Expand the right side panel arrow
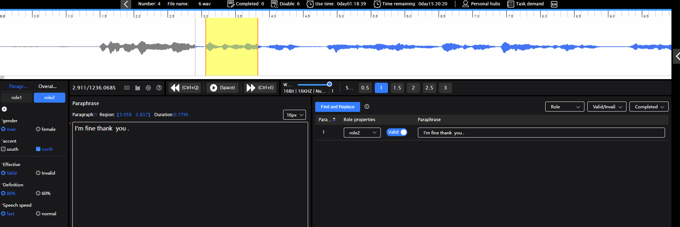 676,56
